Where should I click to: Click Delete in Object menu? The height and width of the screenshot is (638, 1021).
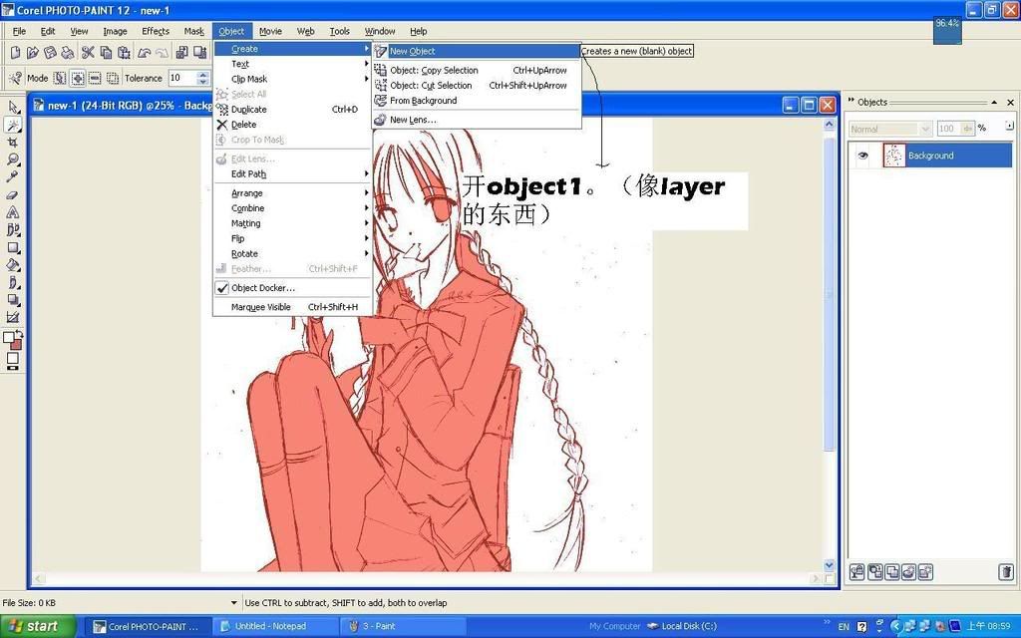[x=292, y=125]
